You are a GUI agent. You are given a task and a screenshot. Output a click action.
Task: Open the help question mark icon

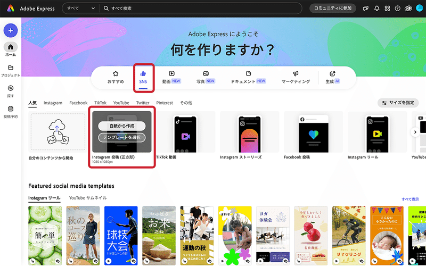click(x=397, y=9)
